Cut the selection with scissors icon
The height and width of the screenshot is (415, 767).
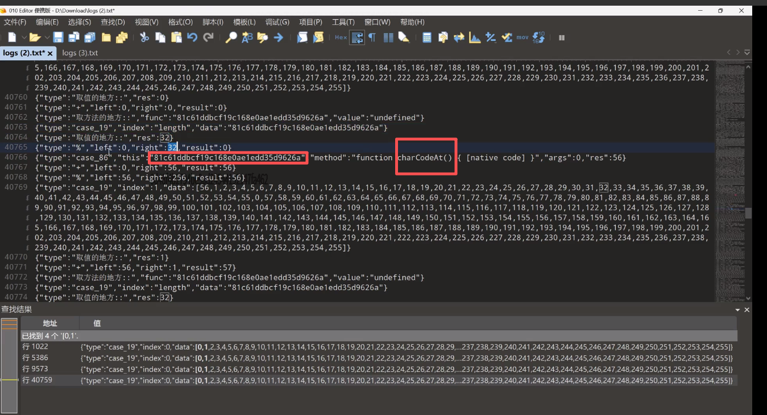[x=144, y=37]
